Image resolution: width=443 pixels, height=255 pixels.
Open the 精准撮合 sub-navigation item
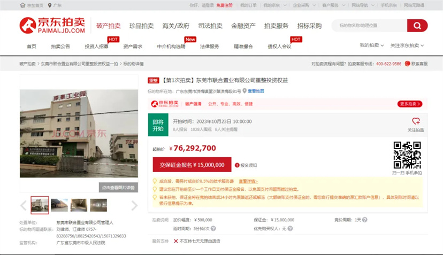tap(243, 47)
